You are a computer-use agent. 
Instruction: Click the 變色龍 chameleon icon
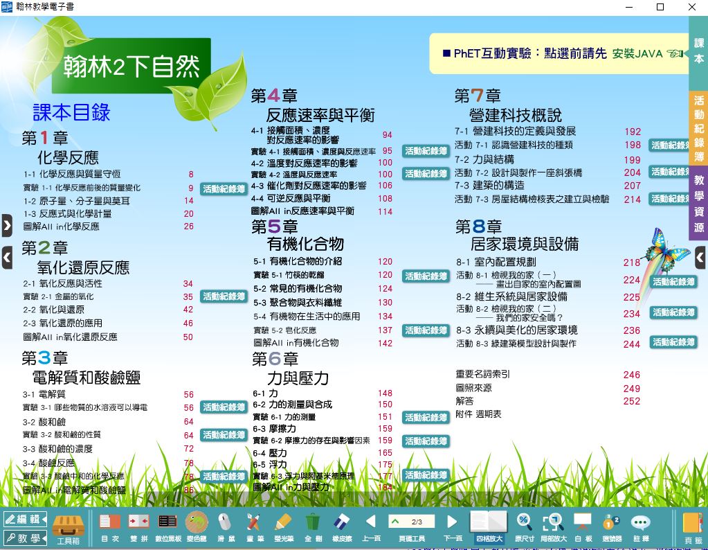197,526
